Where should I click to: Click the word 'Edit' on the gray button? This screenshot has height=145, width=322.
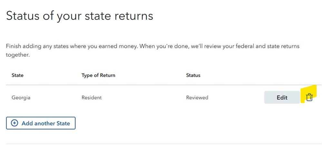pos(282,97)
